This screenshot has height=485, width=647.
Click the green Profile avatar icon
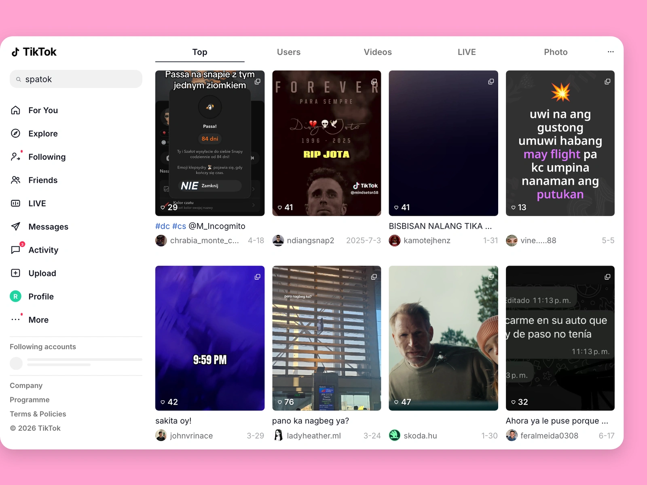(15, 296)
